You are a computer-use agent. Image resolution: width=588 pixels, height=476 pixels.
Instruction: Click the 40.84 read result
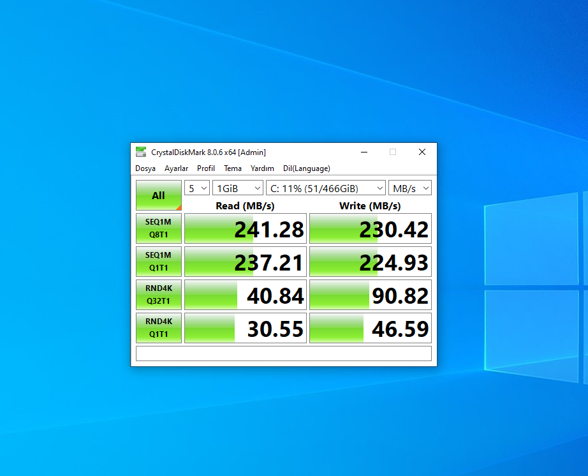tap(246, 295)
